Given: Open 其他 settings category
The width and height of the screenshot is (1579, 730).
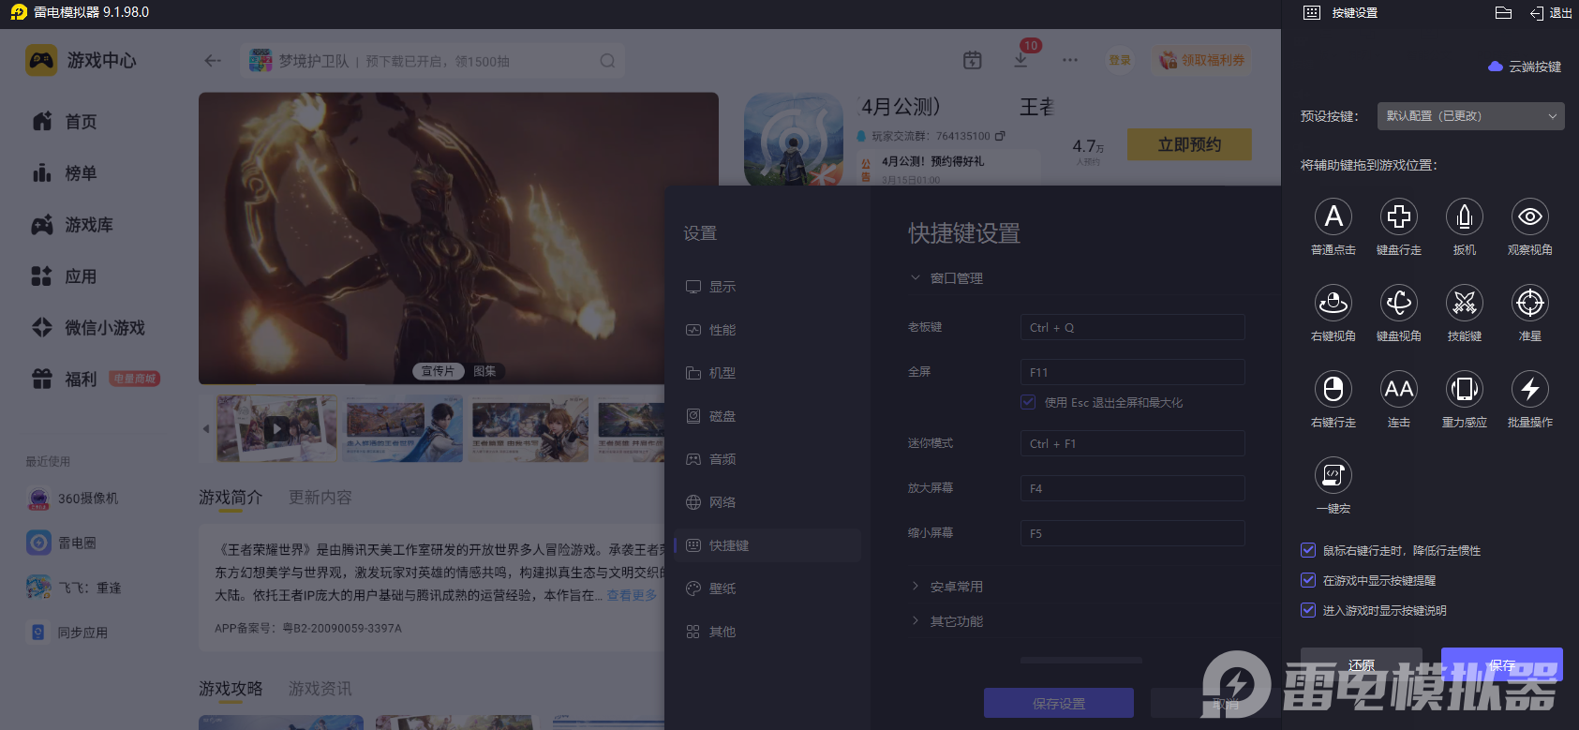Looking at the screenshot, I should pyautogui.click(x=767, y=632).
